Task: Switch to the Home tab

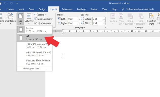Action: tap(11, 9)
